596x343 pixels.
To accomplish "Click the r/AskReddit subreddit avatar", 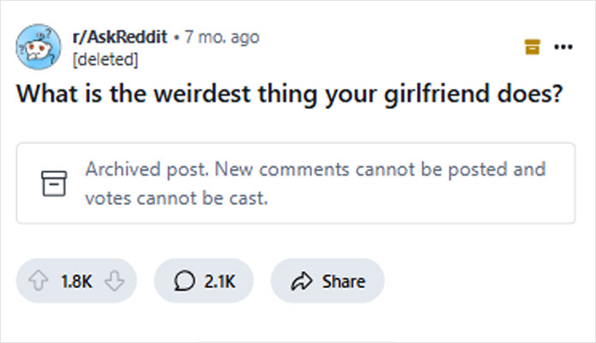I will pyautogui.click(x=39, y=48).
